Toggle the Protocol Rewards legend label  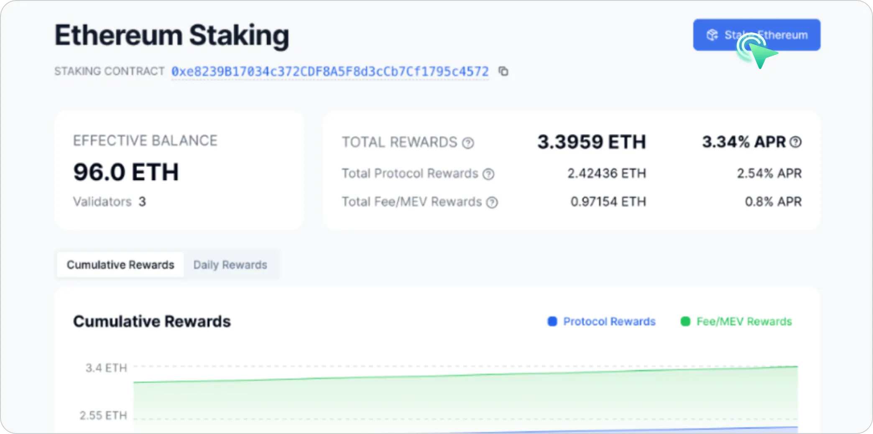click(609, 322)
